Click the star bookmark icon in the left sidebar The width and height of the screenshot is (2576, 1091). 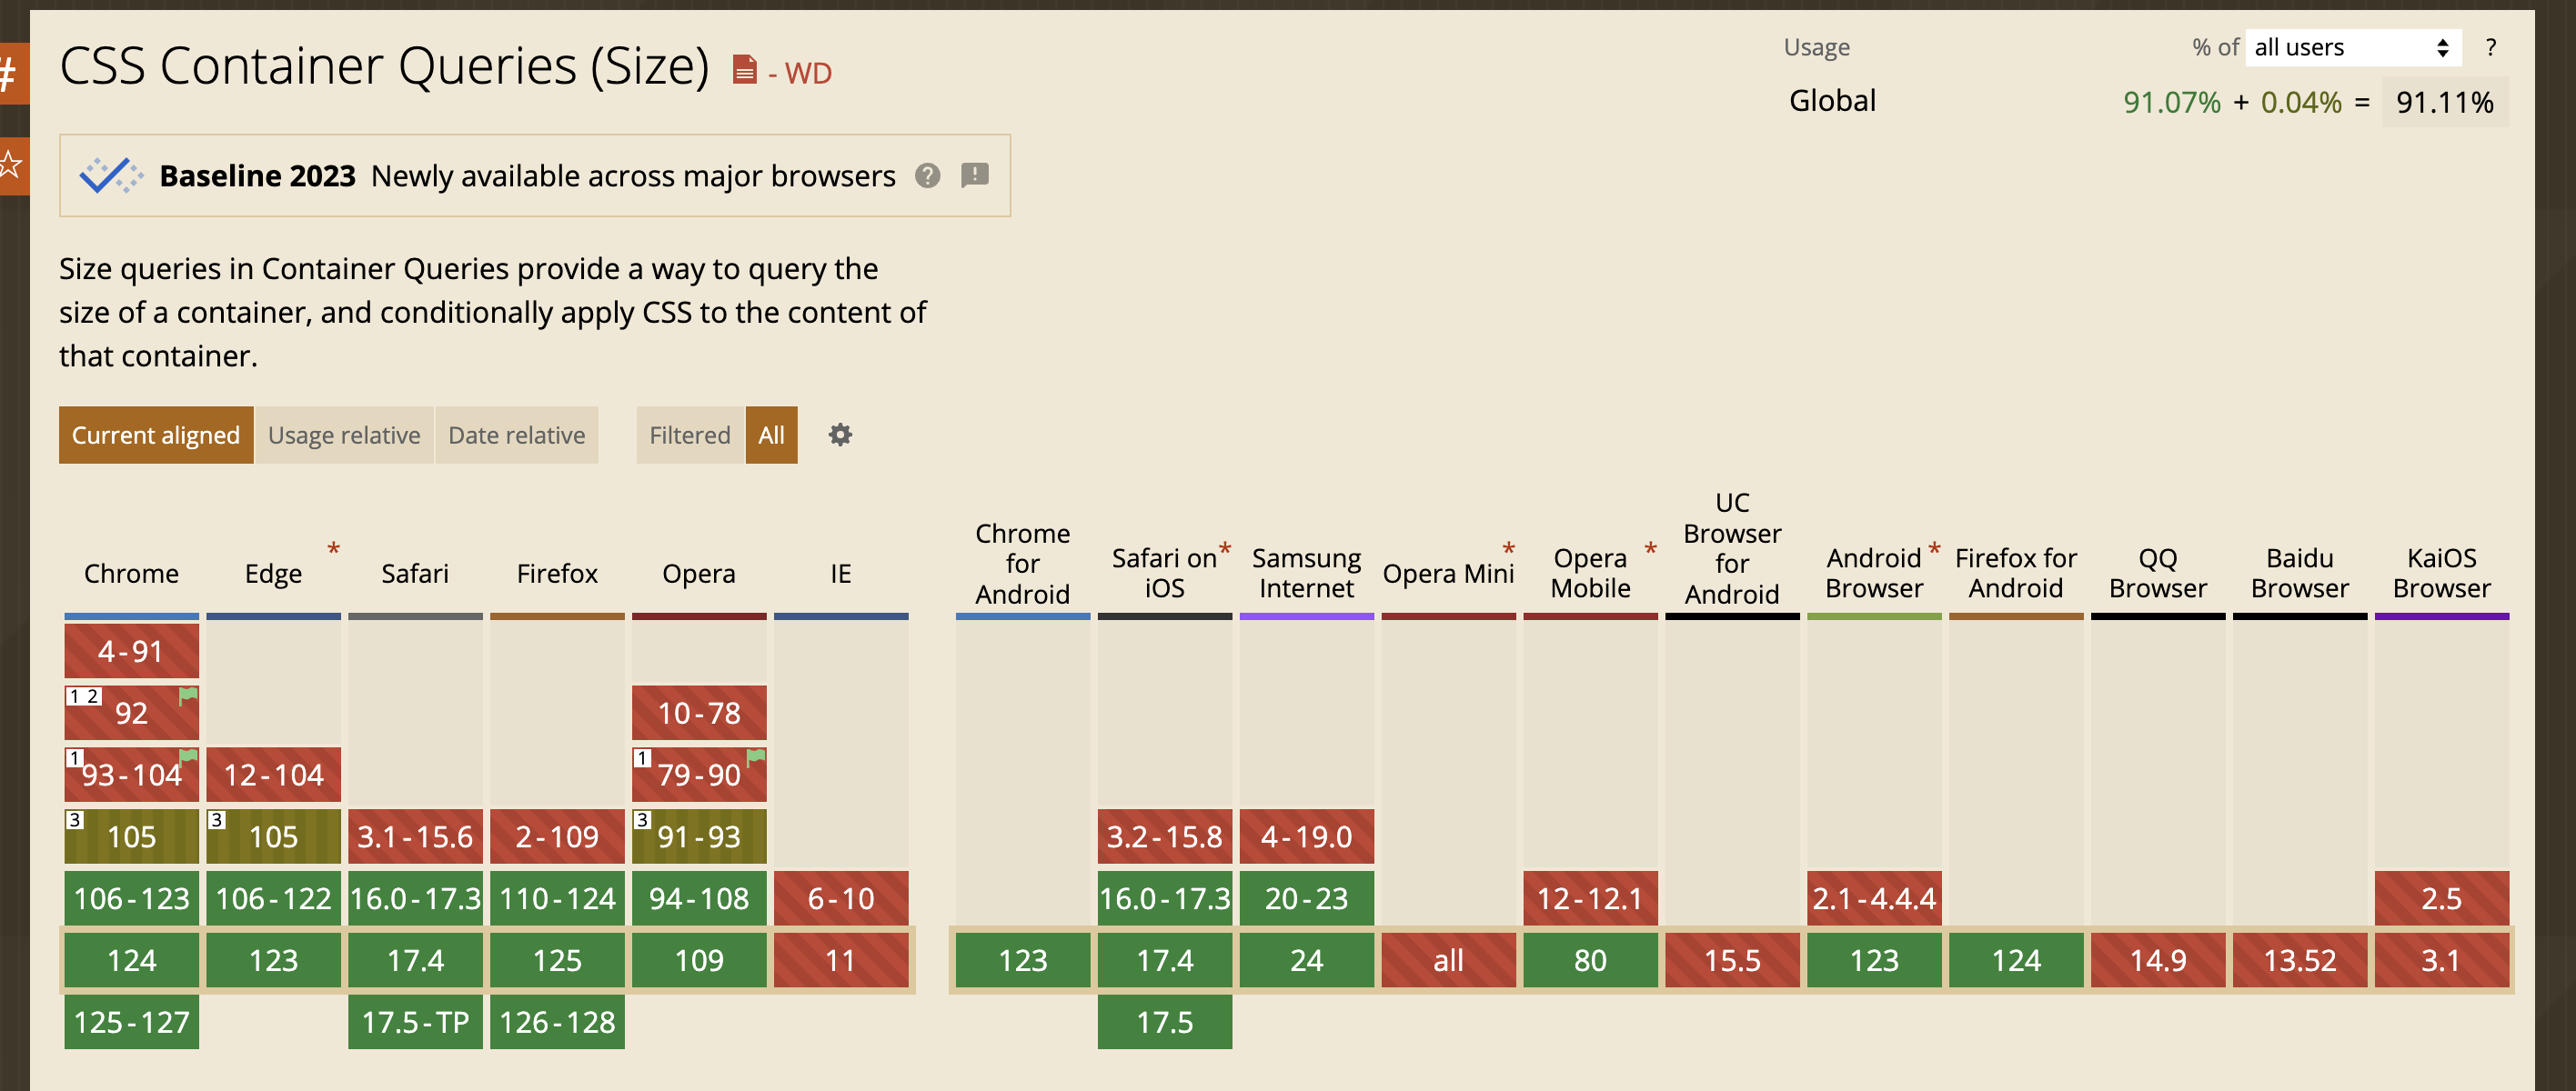[x=10, y=163]
